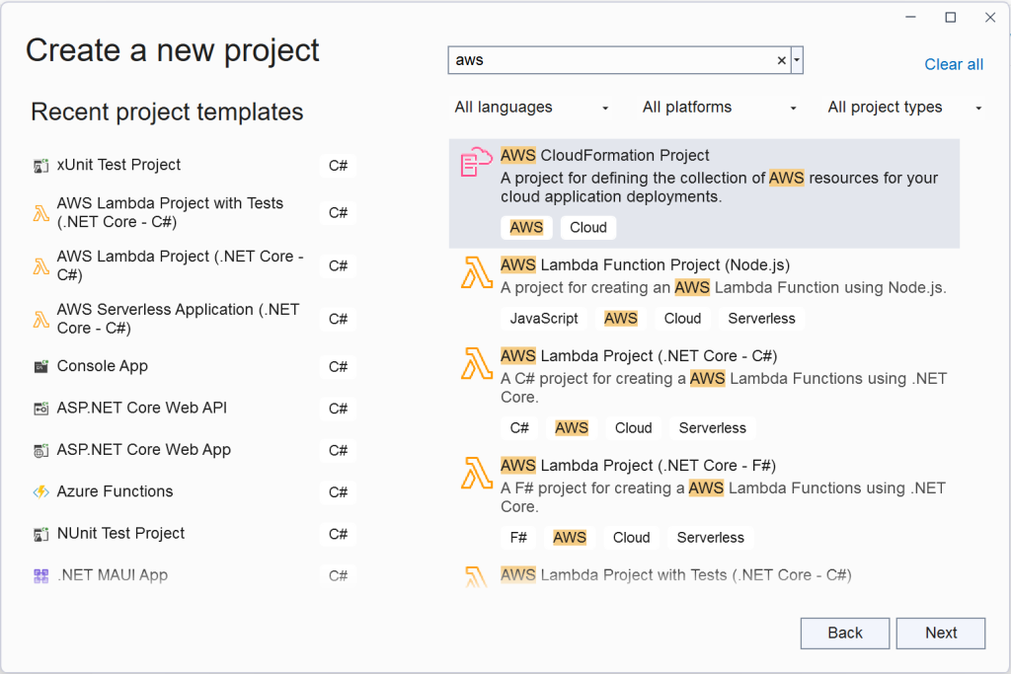Clear search text with the X icon
Image resolution: width=1011 pixels, height=674 pixels.
click(x=782, y=60)
